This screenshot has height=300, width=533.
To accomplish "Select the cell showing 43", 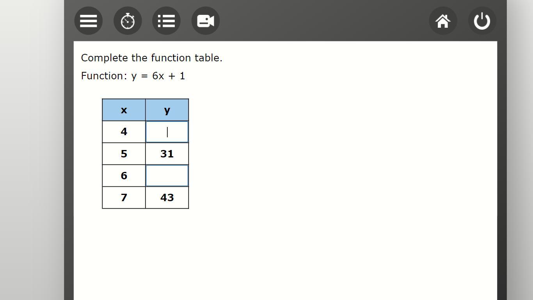I will 167,198.
